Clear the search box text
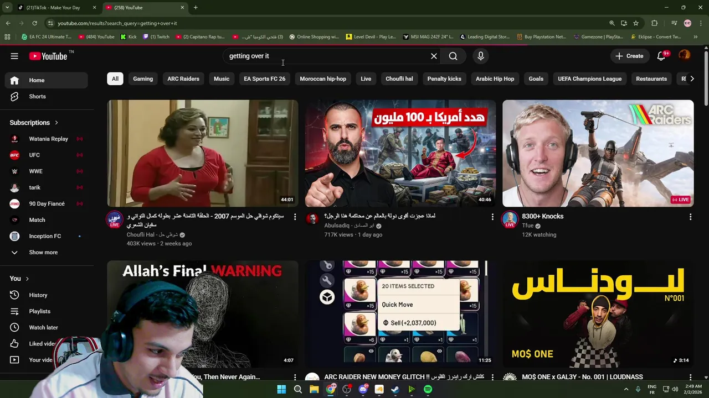Image resolution: width=709 pixels, height=398 pixels. [x=434, y=56]
